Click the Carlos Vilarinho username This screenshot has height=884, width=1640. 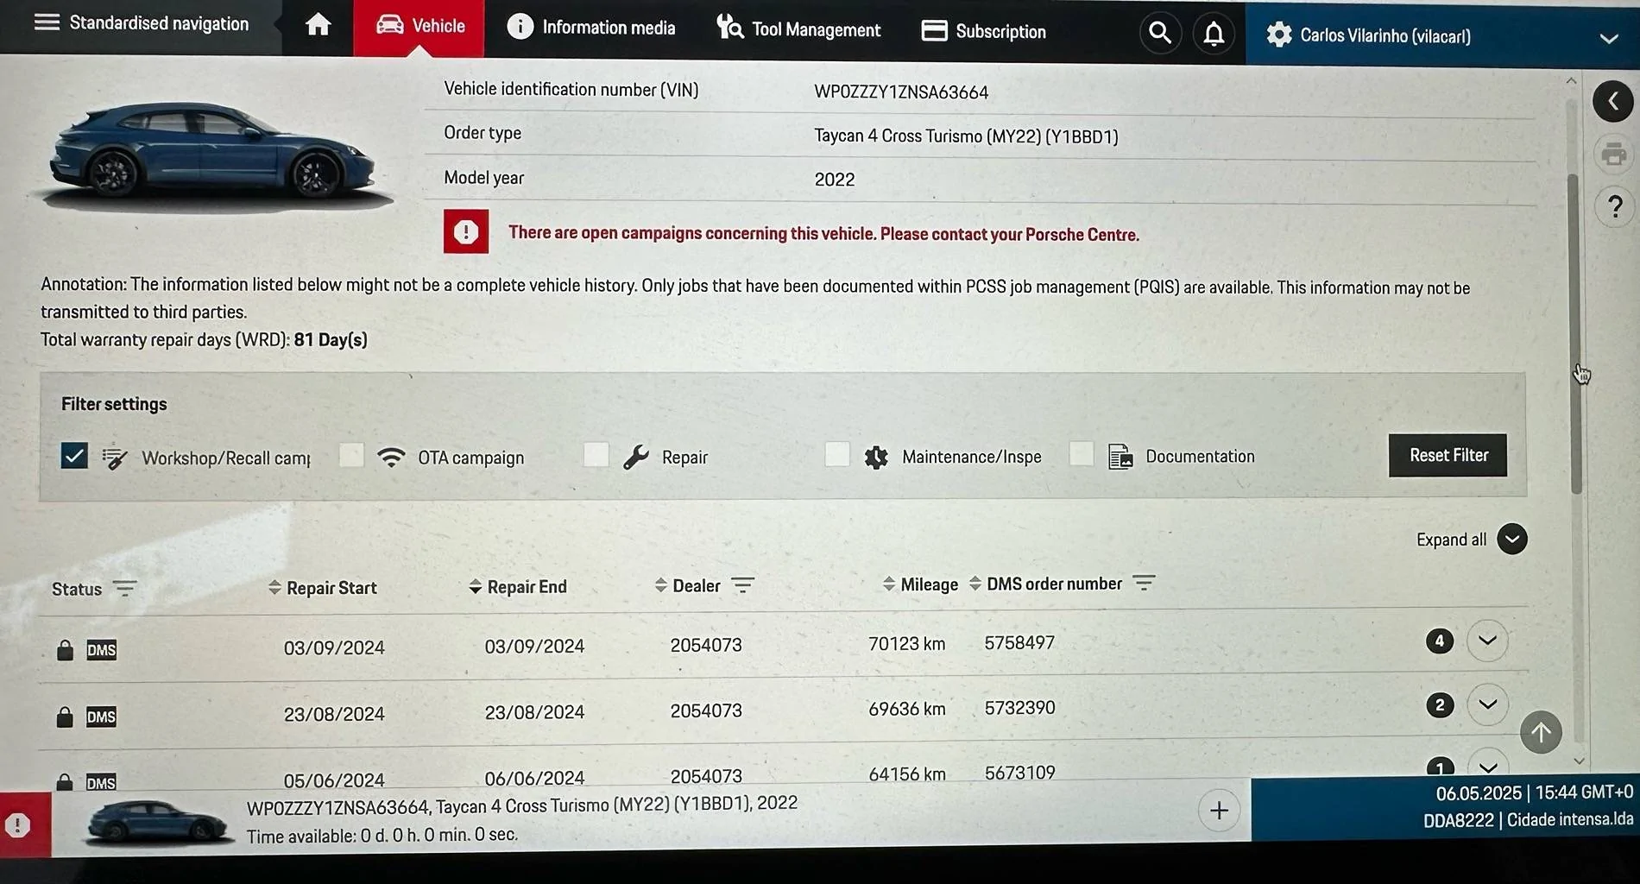1385,35
